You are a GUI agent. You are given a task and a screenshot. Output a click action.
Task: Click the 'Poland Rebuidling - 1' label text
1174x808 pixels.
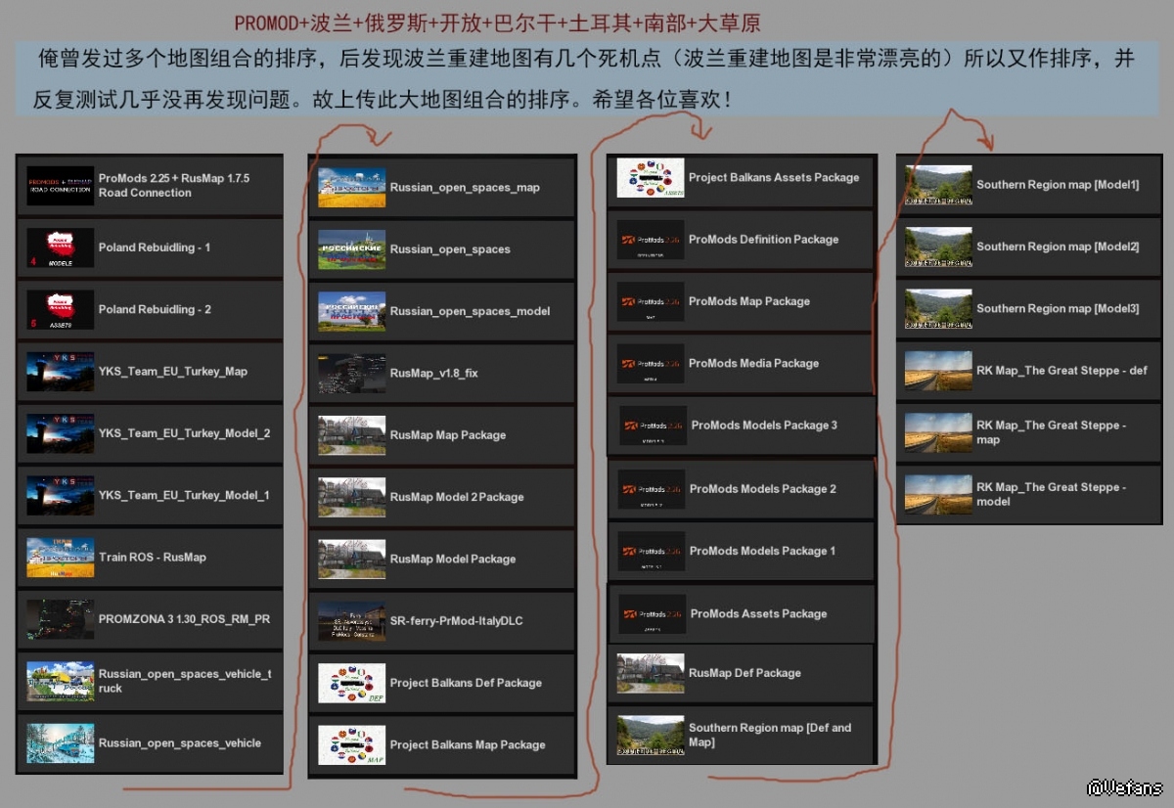(x=155, y=247)
